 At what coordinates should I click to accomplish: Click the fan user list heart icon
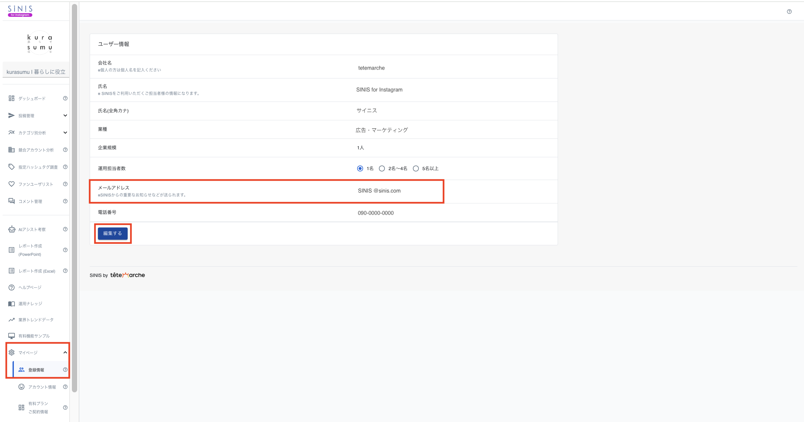pyautogui.click(x=12, y=184)
